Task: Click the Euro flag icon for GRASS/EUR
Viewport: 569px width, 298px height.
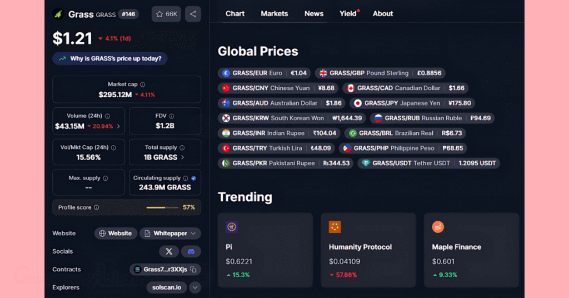Action: 226,73
